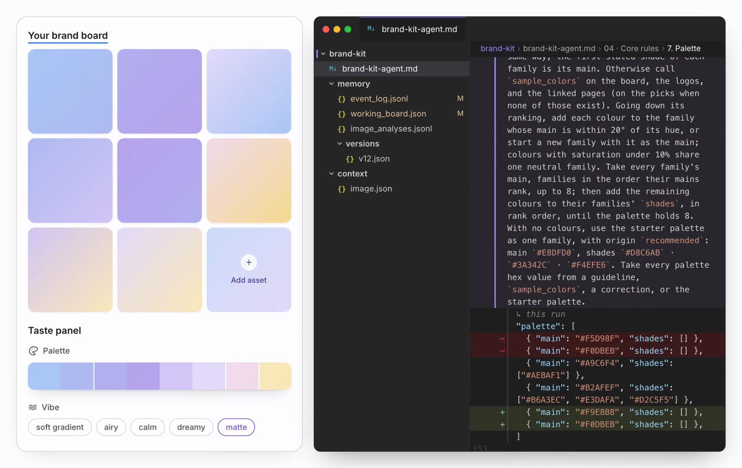
Task: Toggle the calm vibe chip
Action: click(147, 427)
